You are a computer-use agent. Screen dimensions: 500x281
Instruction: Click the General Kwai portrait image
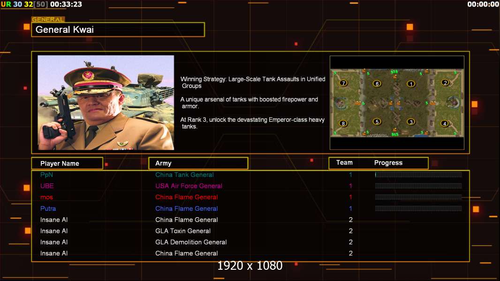106,103
